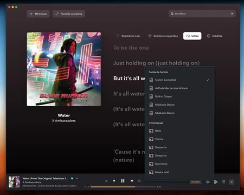Click the search field containing 'the killers'
Screen dimensions: 244x195
202,14
